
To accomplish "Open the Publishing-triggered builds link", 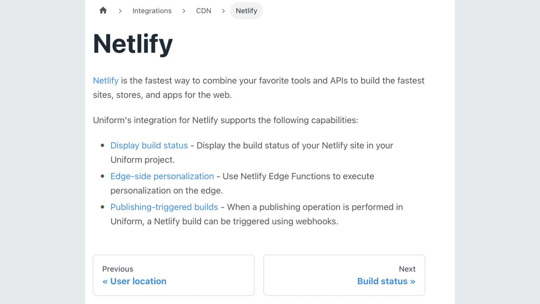I will [x=164, y=207].
